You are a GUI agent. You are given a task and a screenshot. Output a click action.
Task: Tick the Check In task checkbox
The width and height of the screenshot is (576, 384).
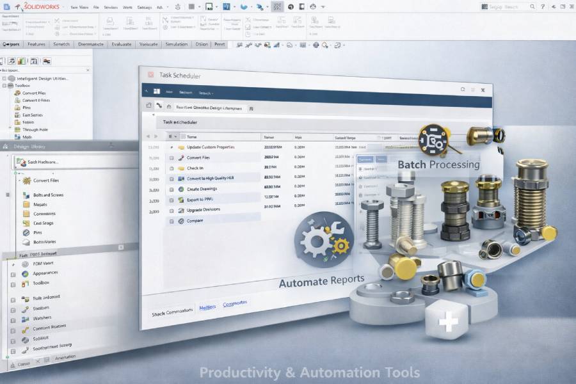pyautogui.click(x=172, y=169)
